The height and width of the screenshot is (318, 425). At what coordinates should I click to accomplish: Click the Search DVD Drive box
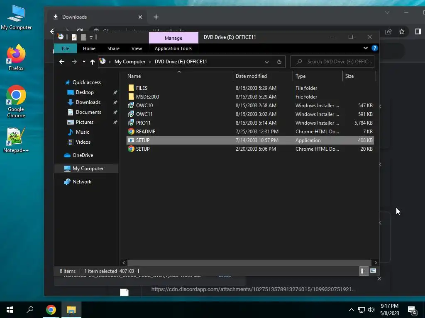click(x=332, y=62)
